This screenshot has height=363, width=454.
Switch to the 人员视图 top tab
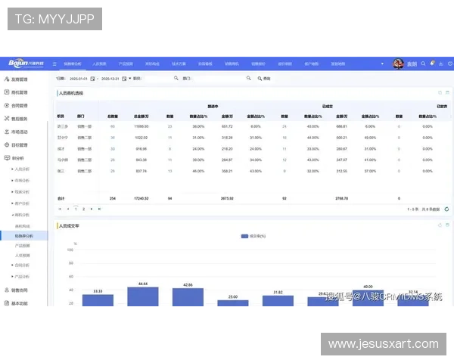[100, 64]
